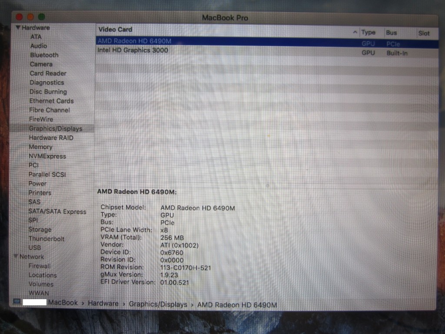The image size is (445, 334).
Task: Toggle the sort direction arrow
Action: pyautogui.click(x=355, y=32)
